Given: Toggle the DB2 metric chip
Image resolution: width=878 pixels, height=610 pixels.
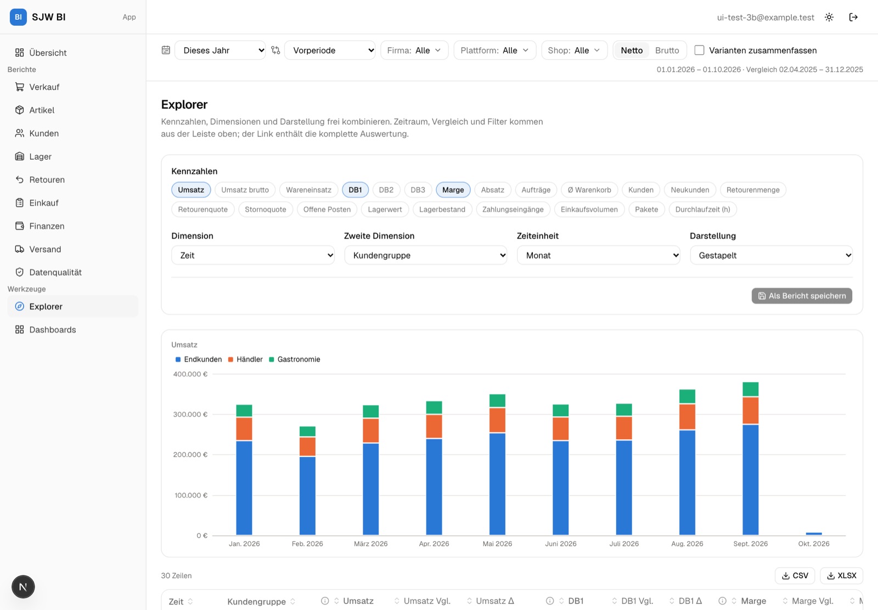Looking at the screenshot, I should 386,189.
